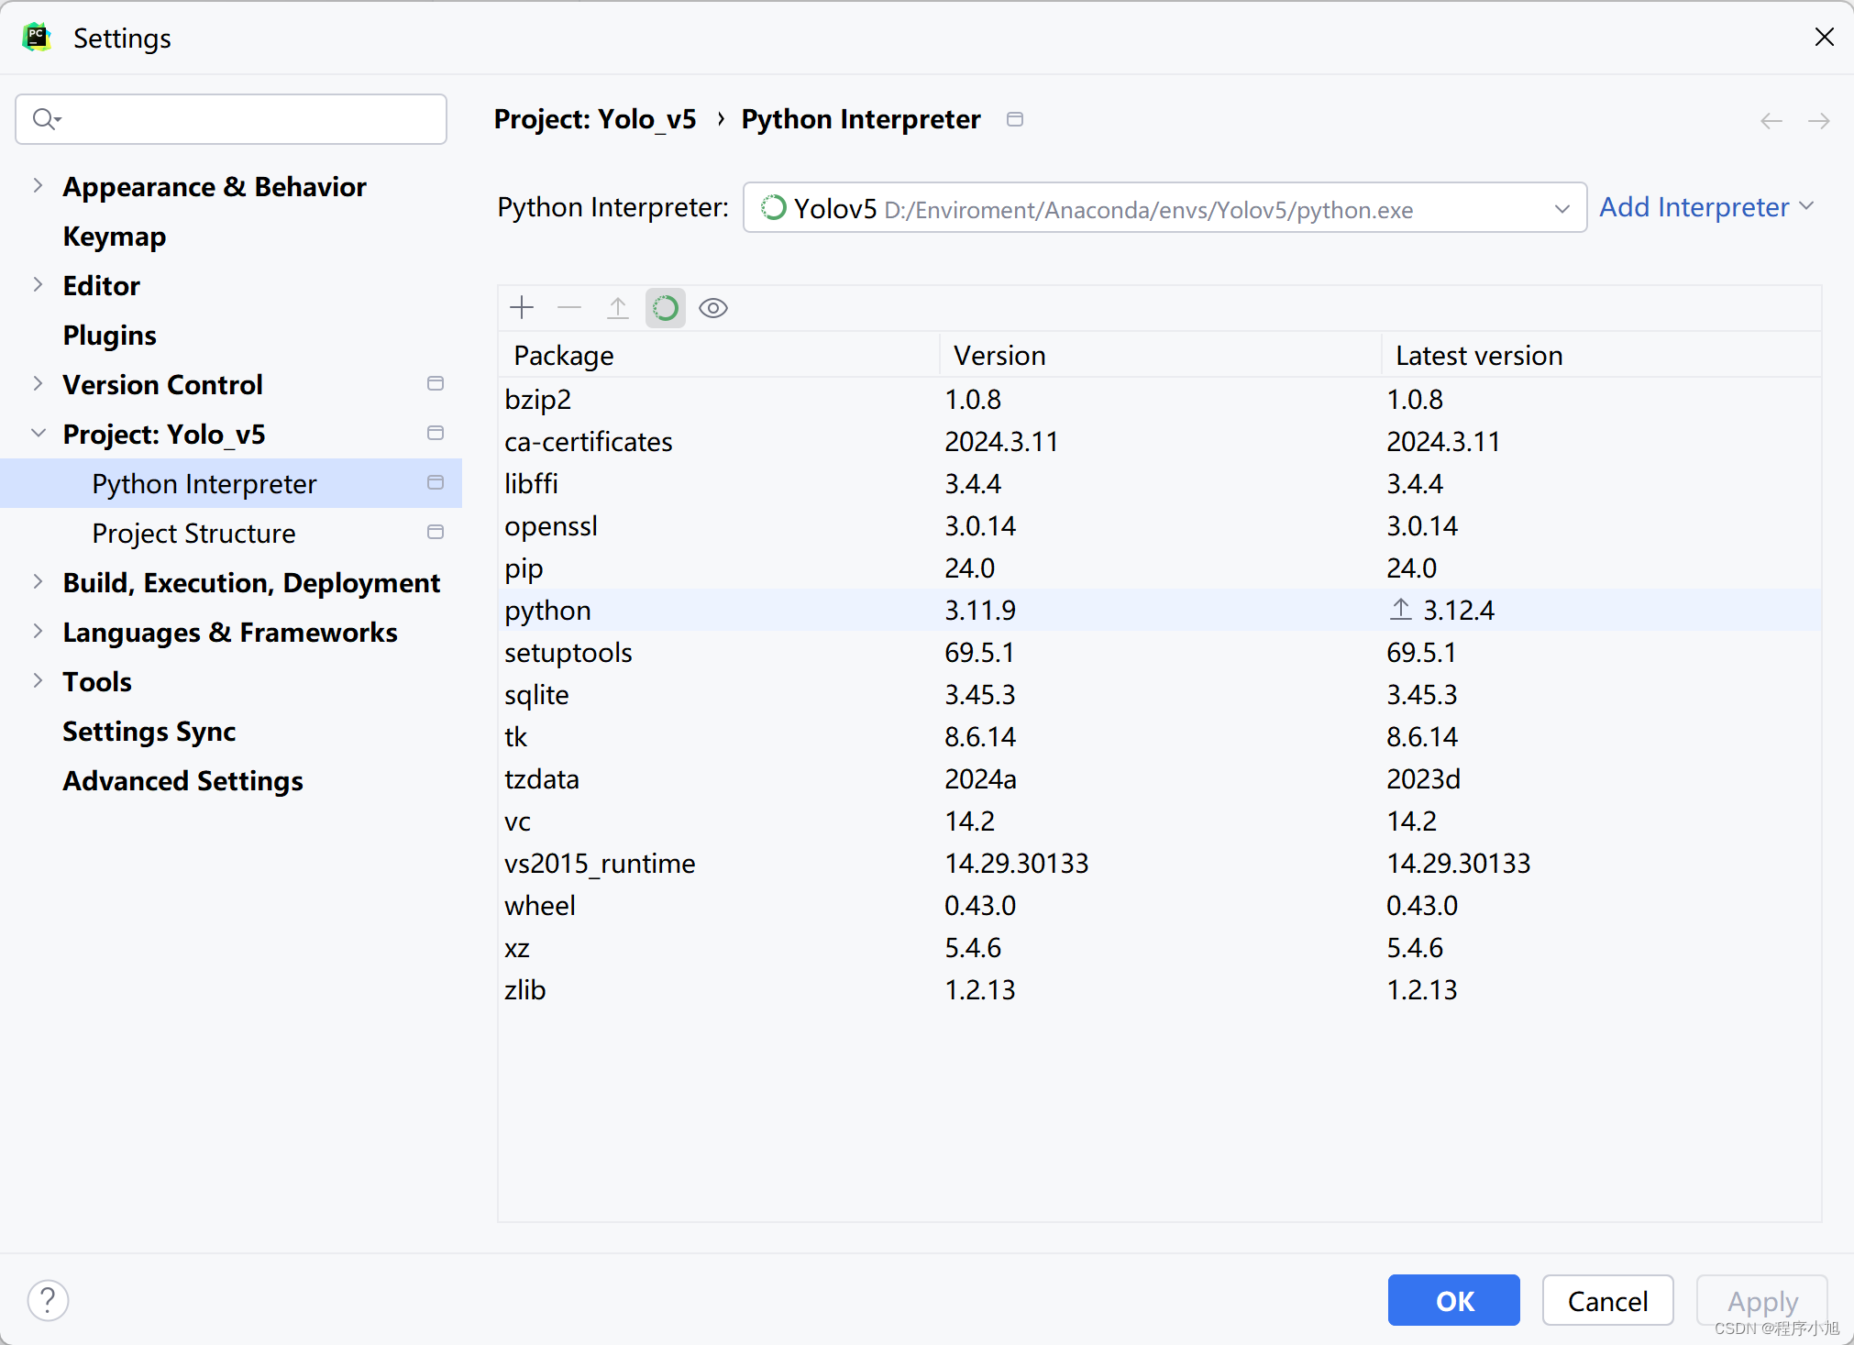Viewport: 1854px width, 1345px height.
Task: Click the uninstall package minus icon
Action: pos(569,308)
